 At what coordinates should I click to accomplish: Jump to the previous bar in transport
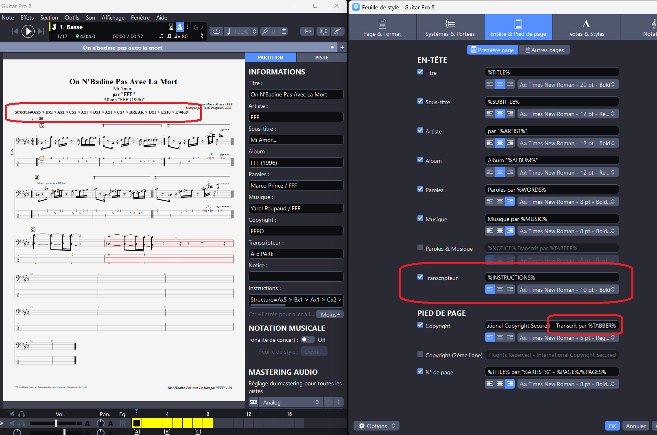coord(15,31)
